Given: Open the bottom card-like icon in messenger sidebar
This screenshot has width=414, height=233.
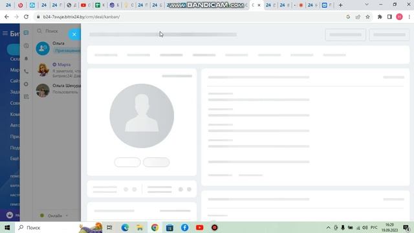Looking at the screenshot, I should [26, 96].
